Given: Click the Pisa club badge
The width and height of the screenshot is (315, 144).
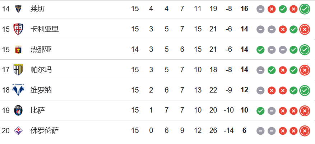Looking at the screenshot, I should click(x=18, y=110).
